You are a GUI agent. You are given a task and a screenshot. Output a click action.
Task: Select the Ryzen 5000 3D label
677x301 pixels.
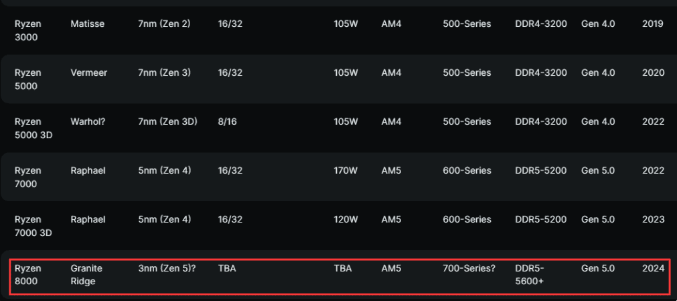click(x=33, y=129)
